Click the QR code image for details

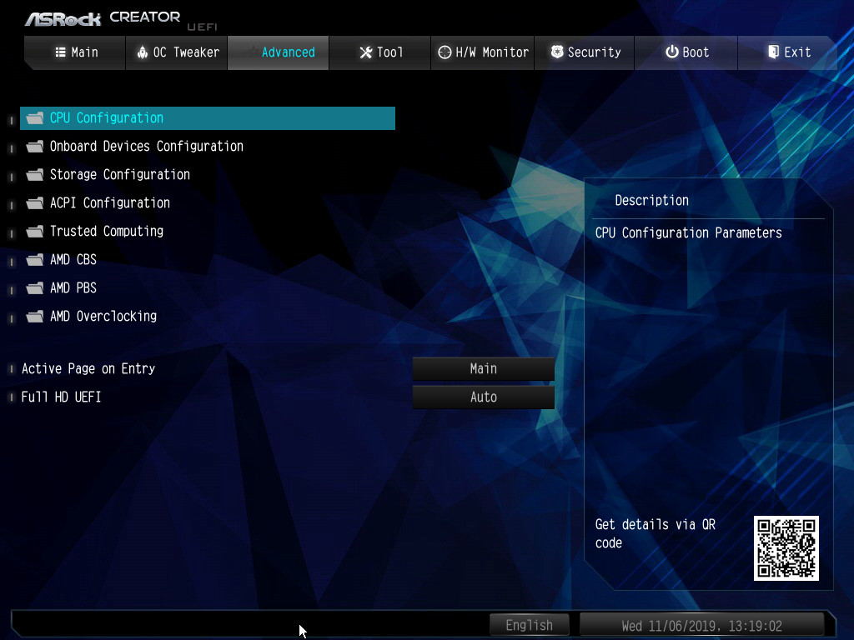(786, 547)
